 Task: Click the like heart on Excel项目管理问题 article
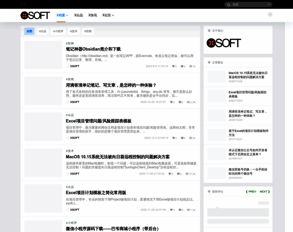(173, 138)
